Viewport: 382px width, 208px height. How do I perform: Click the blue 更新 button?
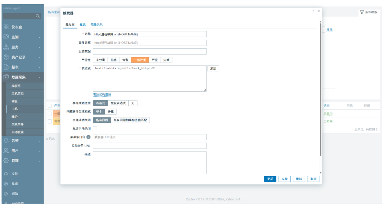[x=270, y=179]
